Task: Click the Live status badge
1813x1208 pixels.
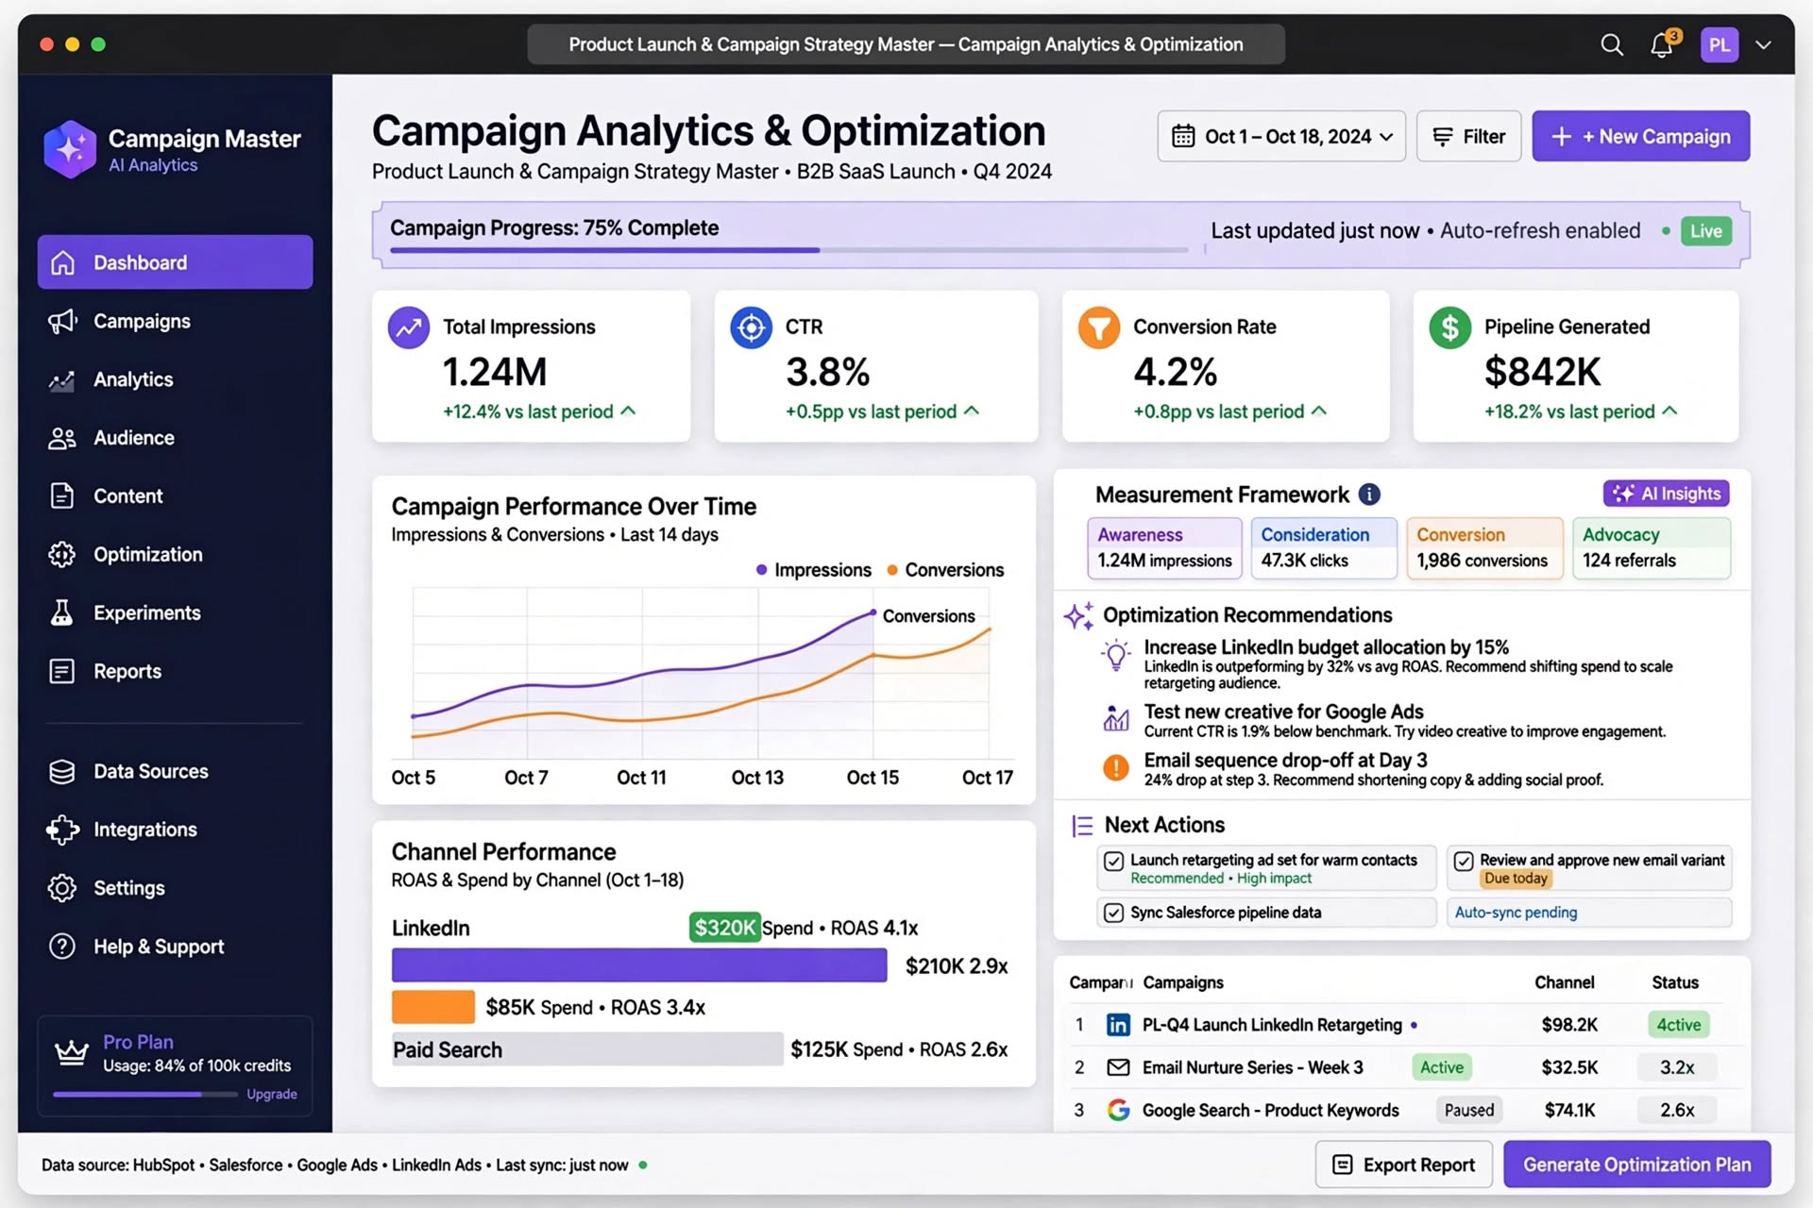Action: click(1705, 231)
